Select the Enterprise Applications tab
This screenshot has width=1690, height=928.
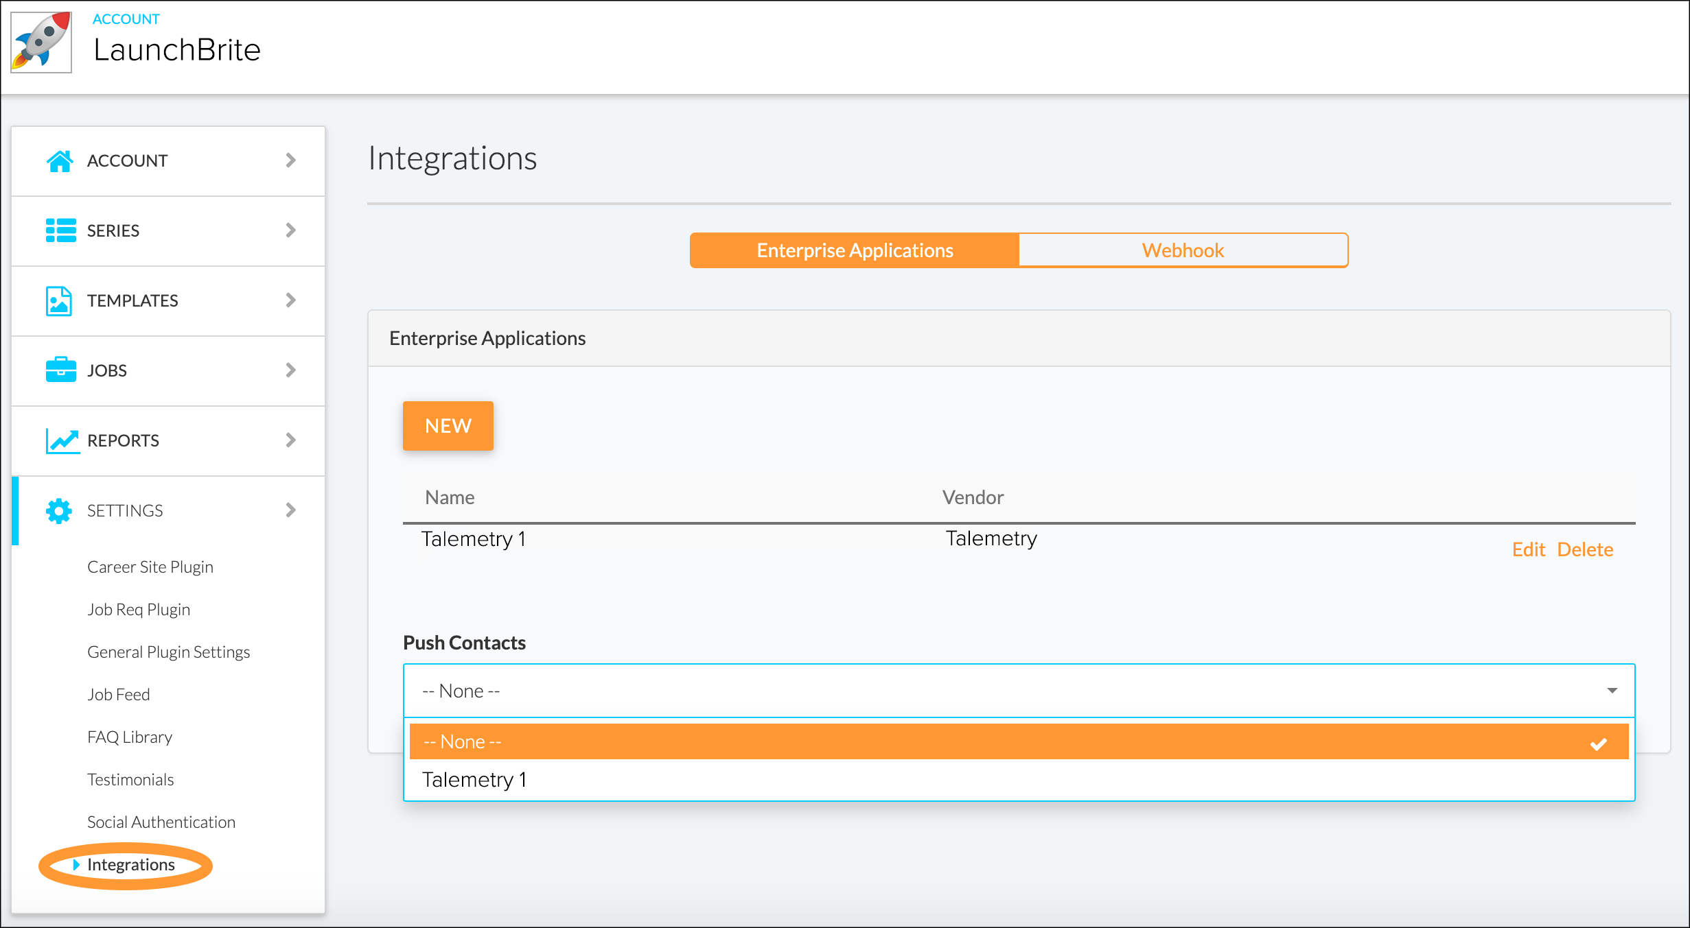coord(853,250)
